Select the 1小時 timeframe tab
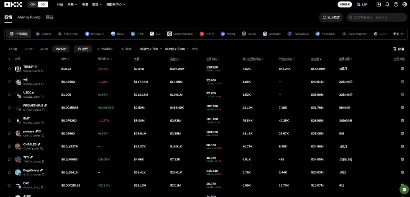This screenshot has width=410, height=197. (x=29, y=49)
